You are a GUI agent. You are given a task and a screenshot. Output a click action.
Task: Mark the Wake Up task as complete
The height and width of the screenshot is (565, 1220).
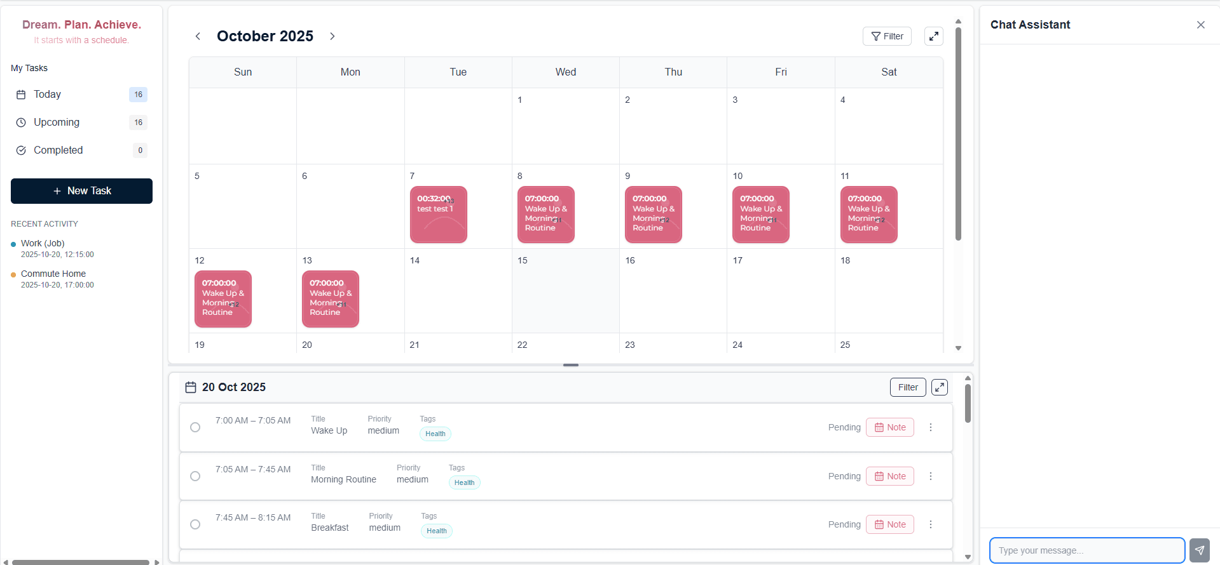point(195,427)
